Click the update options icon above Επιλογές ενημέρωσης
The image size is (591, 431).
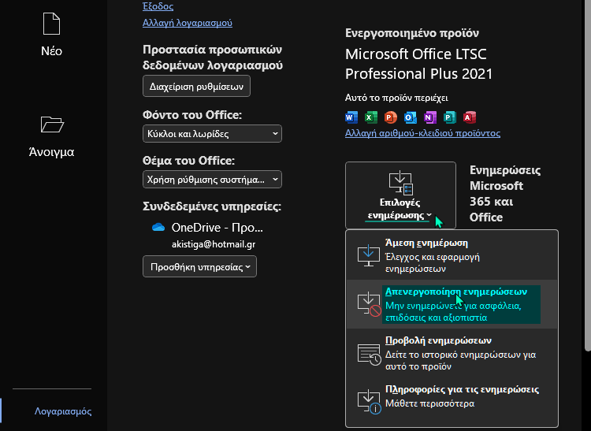400,184
